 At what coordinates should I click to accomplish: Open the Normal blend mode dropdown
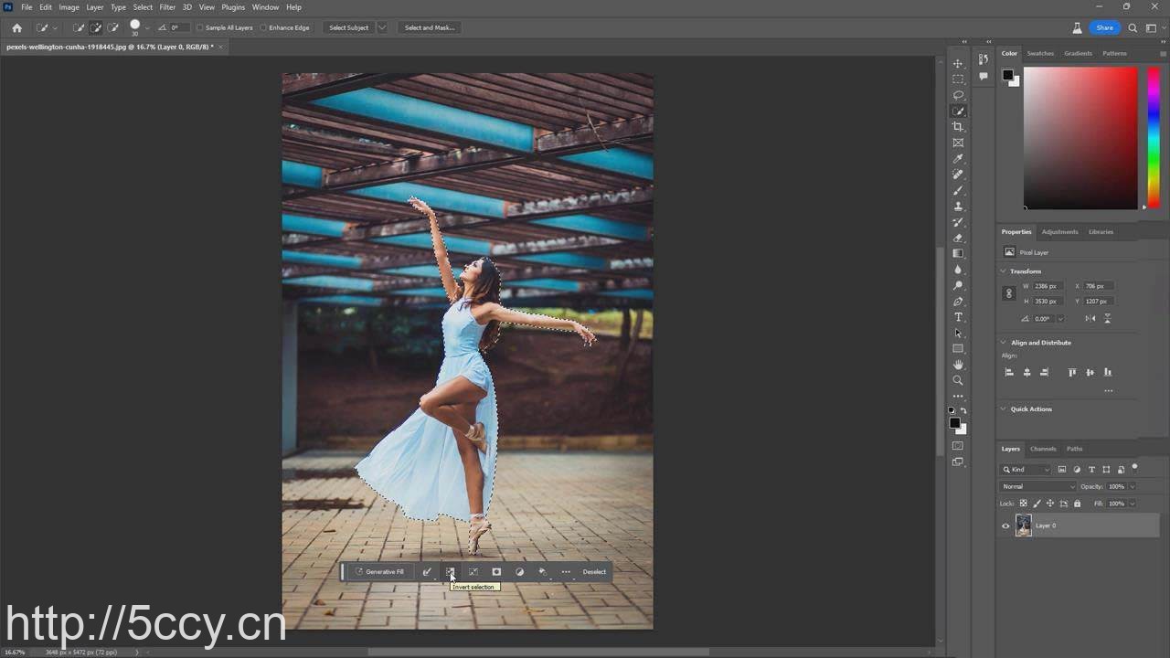point(1037,486)
